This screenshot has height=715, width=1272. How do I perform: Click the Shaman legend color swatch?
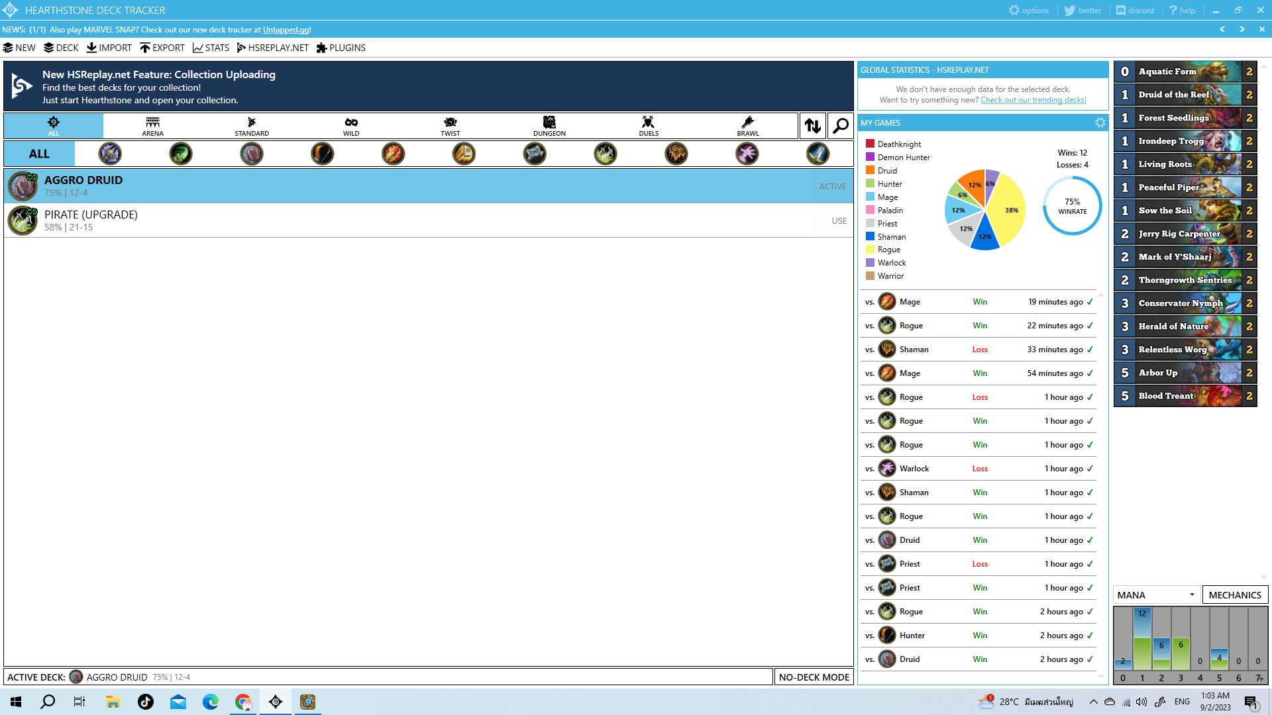[870, 236]
